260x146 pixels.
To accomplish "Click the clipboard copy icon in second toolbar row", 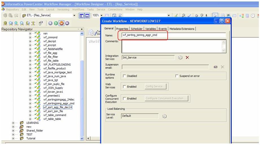I will pos(41,23).
